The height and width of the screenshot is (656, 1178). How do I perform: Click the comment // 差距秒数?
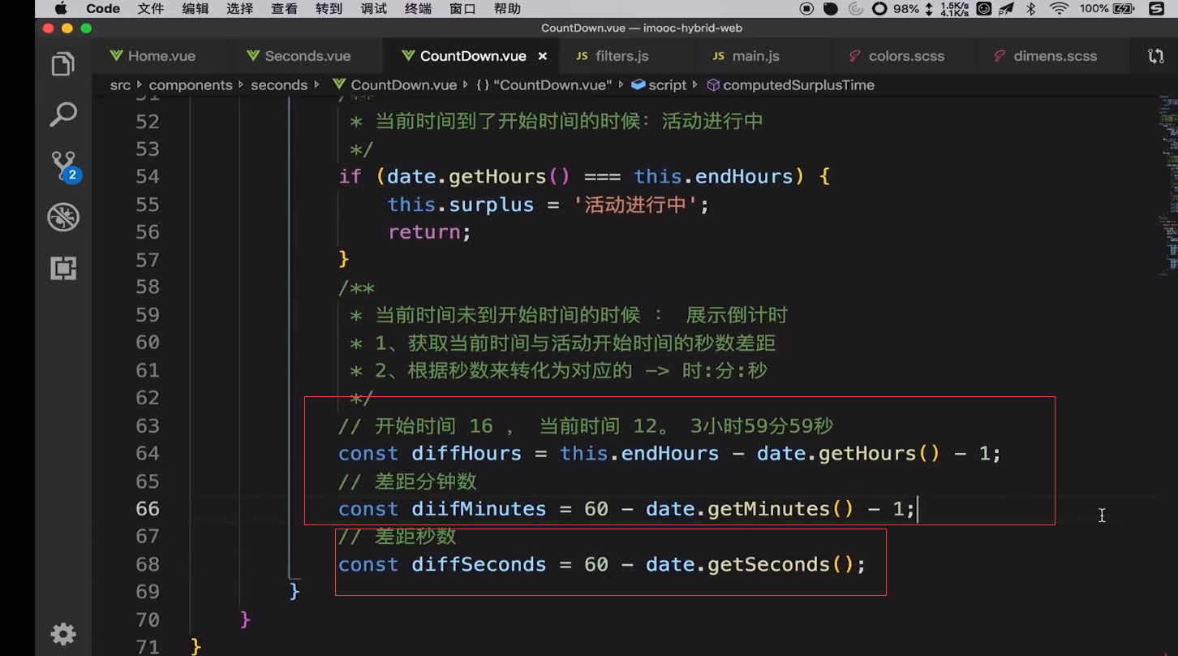(398, 536)
